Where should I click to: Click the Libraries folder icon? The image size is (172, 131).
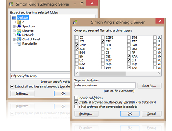(x=19, y=31)
